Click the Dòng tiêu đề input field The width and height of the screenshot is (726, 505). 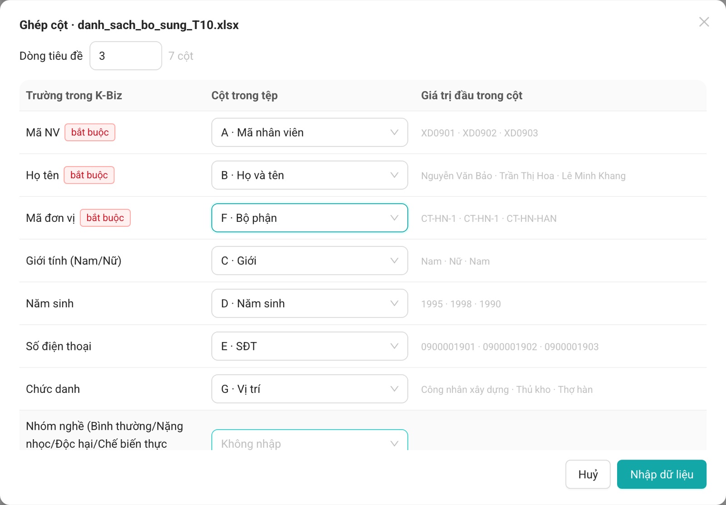coord(126,56)
